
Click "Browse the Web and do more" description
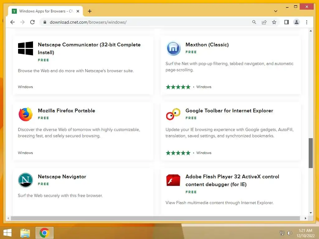(76, 71)
